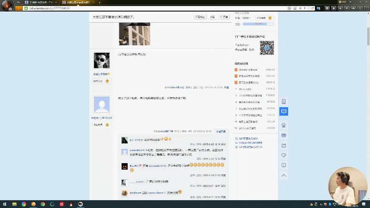Click the default blue silhouette user avatar
This screenshot has height=208, width=370.
coord(102,104)
